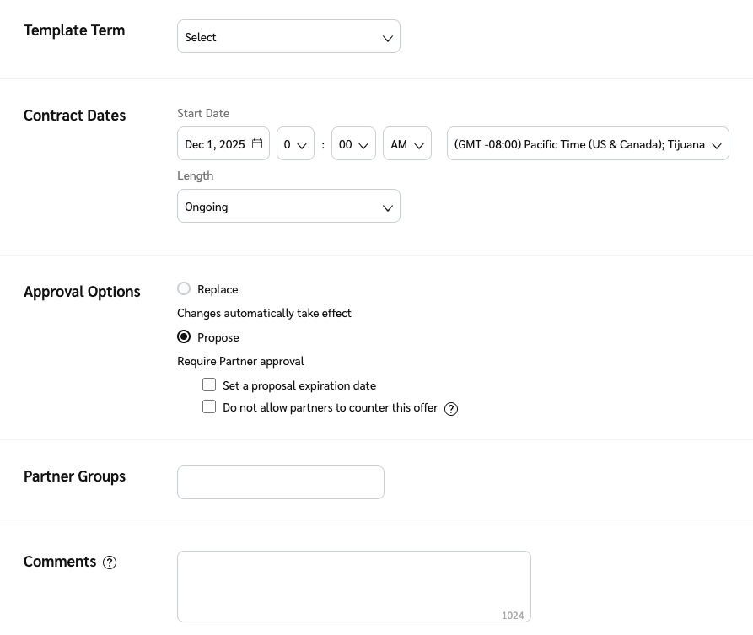Focus the Partner Groups input box
The image size is (753, 635).
tap(281, 482)
